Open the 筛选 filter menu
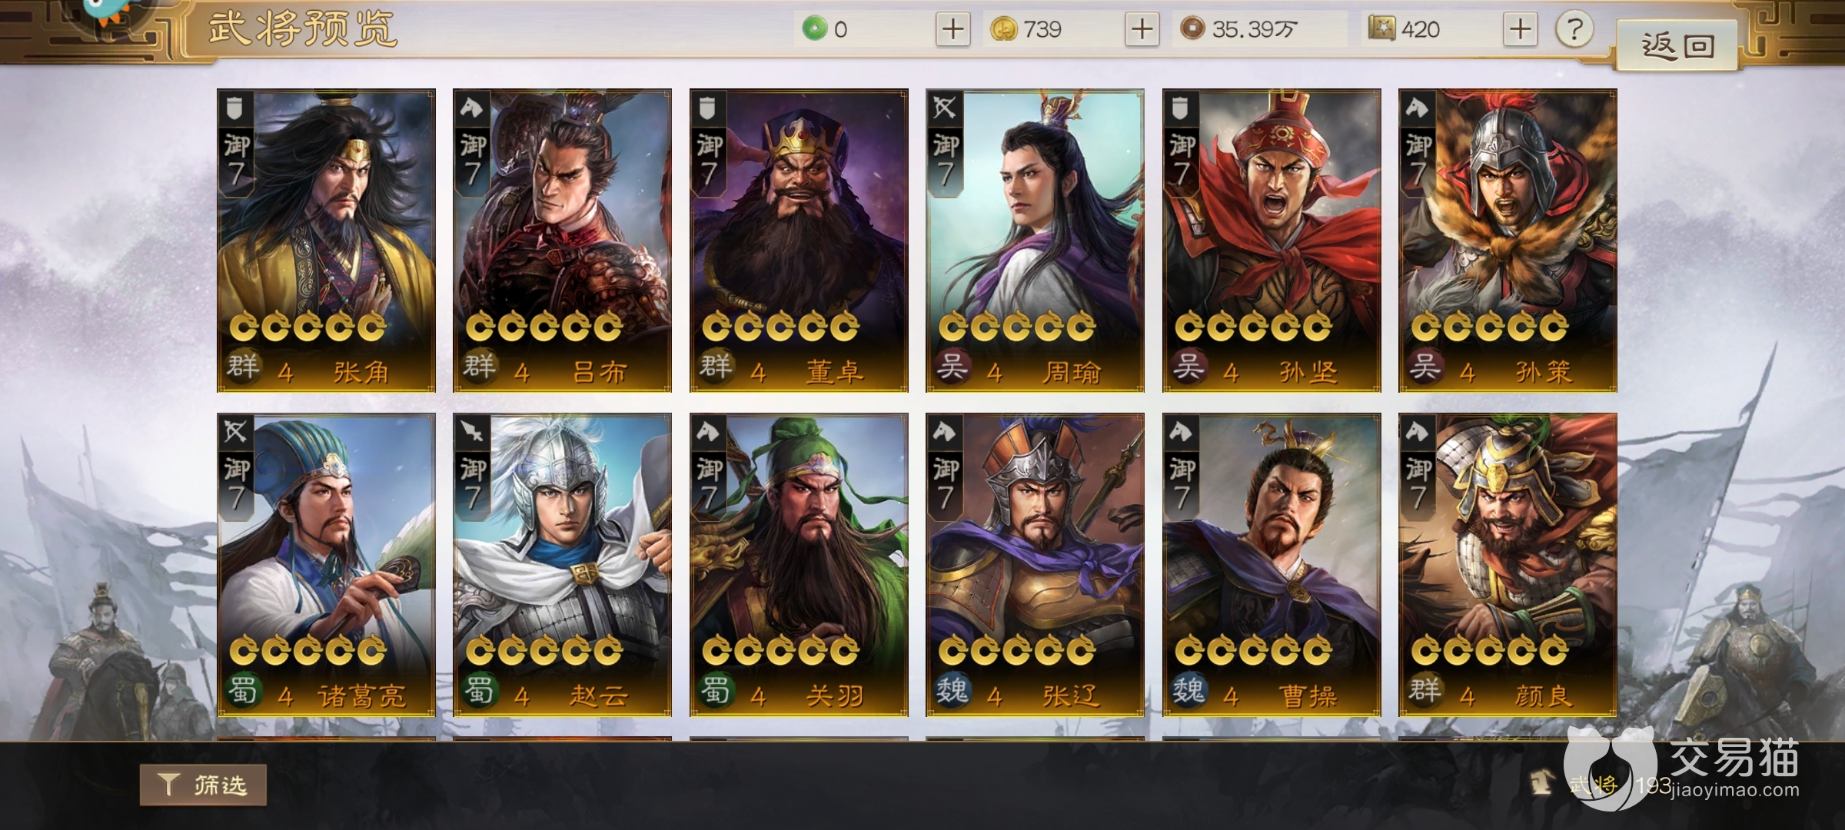This screenshot has width=1845, height=830. click(203, 785)
